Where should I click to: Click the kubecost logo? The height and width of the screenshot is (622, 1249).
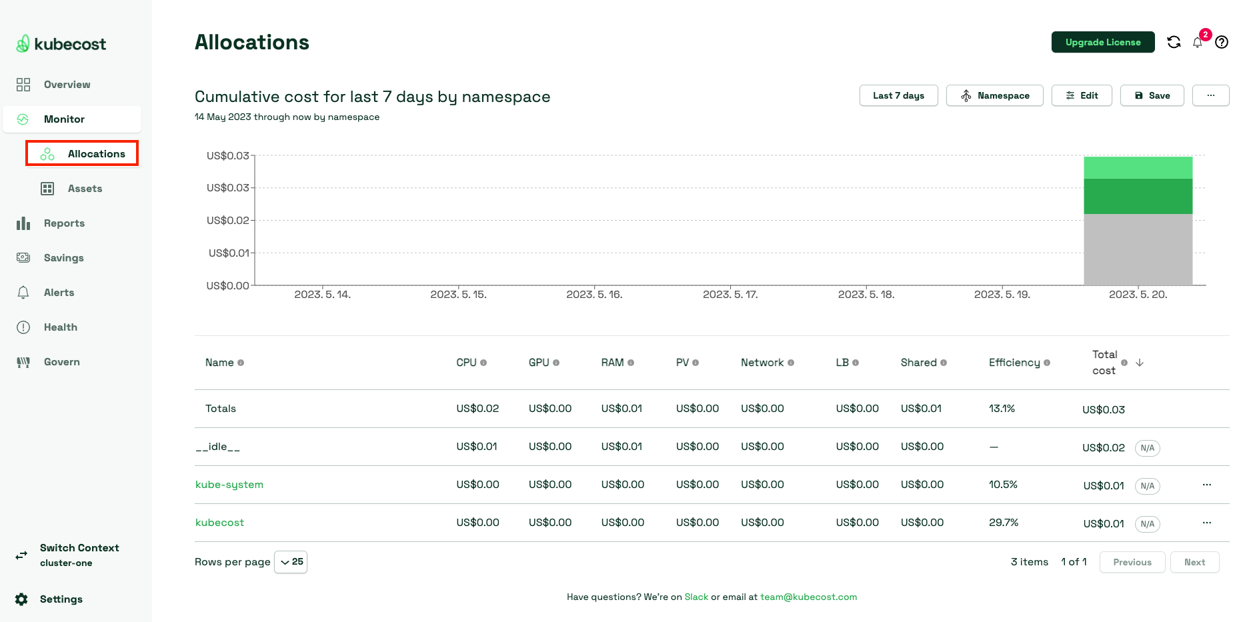pyautogui.click(x=61, y=44)
